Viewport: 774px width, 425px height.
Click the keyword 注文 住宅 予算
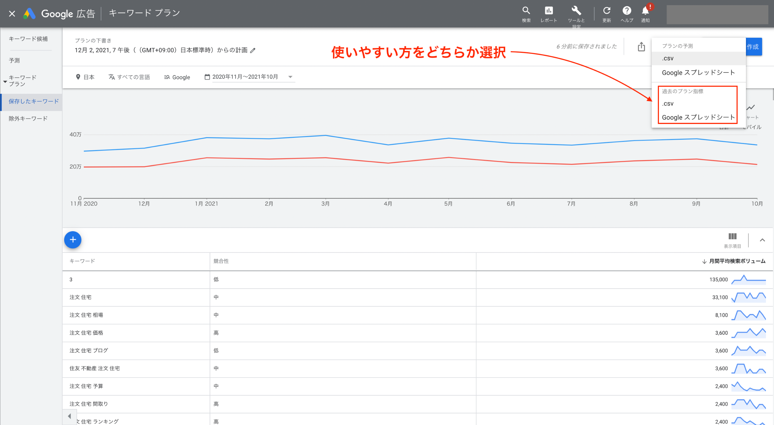(x=86, y=386)
